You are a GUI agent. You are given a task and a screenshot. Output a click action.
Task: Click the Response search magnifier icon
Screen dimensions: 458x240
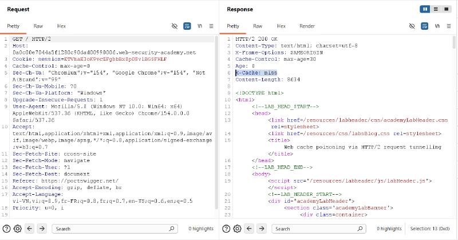pyautogui.click(x=360, y=229)
